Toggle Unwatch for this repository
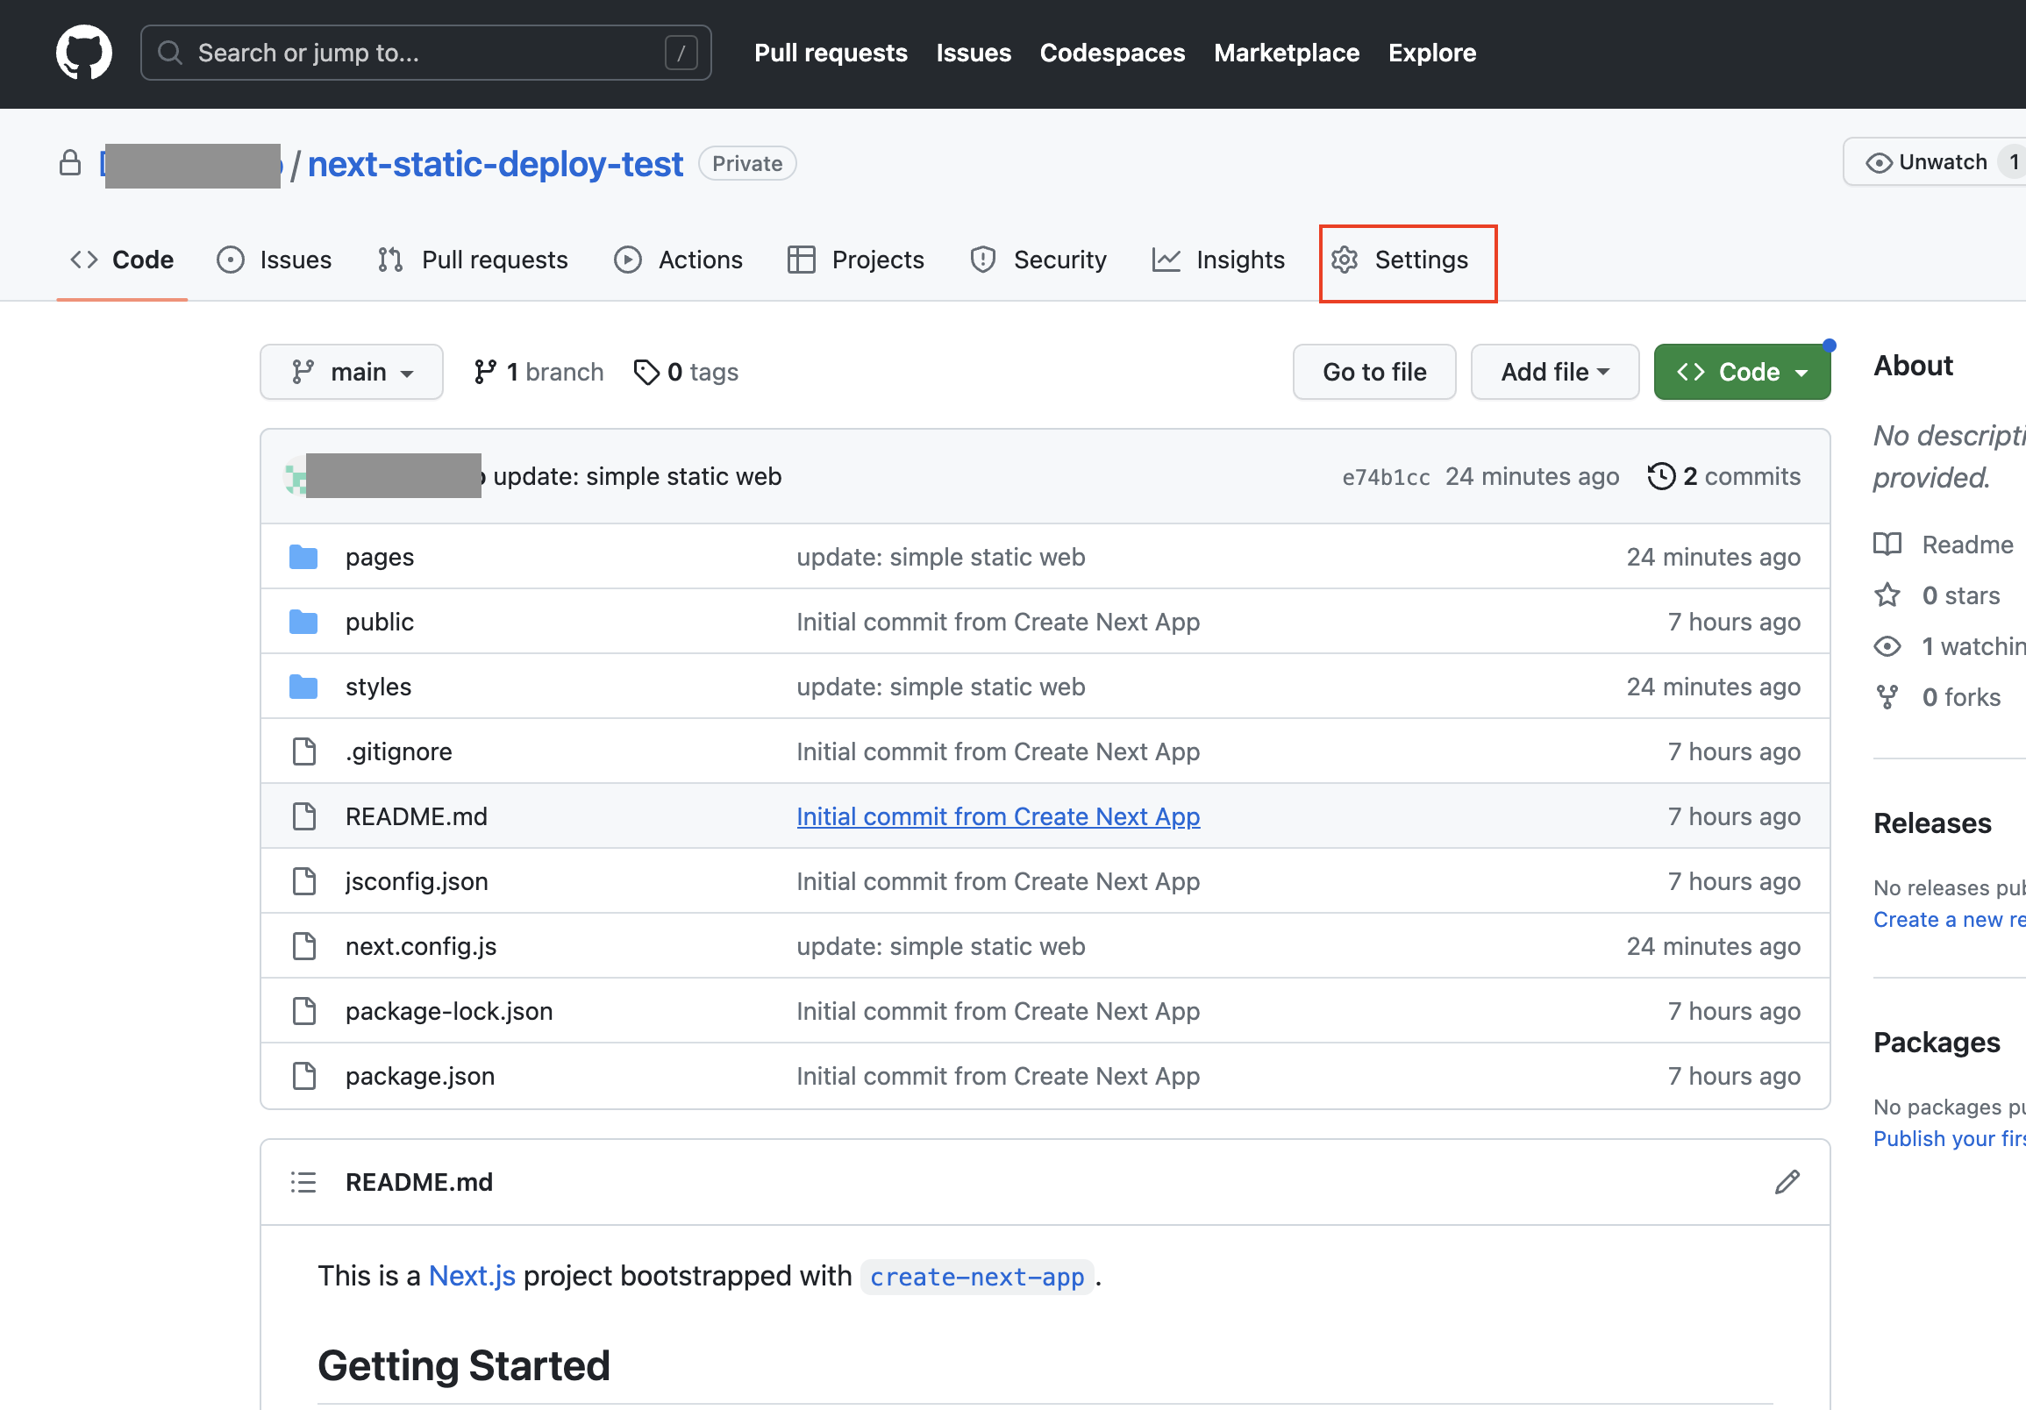 coord(1927,162)
